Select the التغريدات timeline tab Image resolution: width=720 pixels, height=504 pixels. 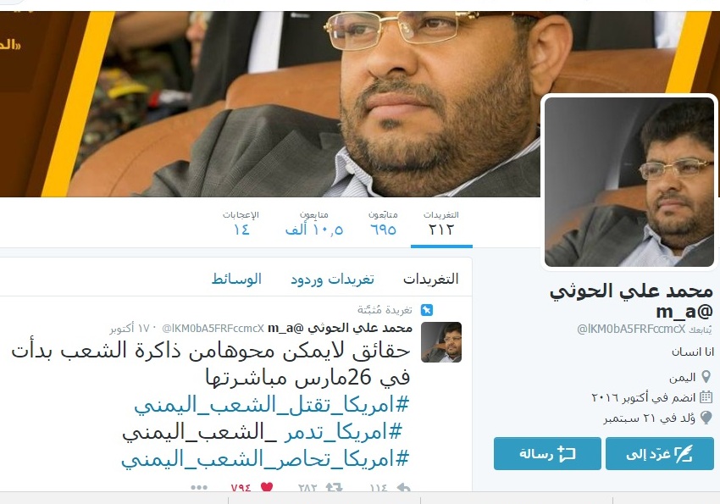pyautogui.click(x=430, y=279)
